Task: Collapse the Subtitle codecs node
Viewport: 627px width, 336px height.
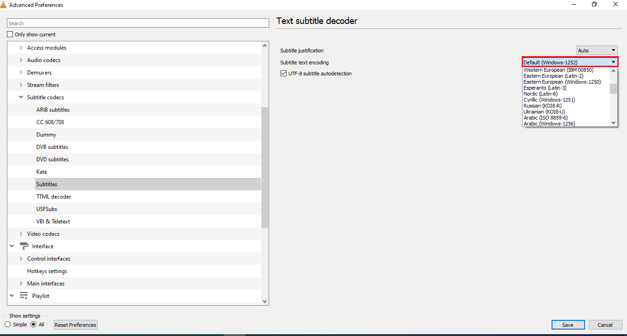Action: tap(21, 97)
